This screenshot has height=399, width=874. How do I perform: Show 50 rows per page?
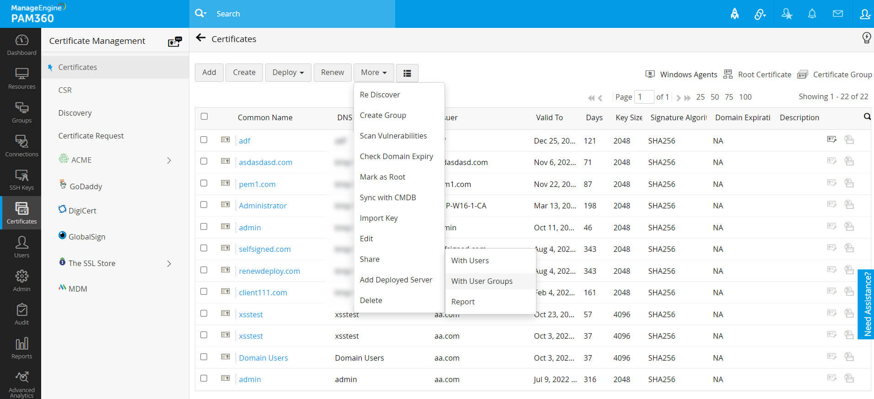pyautogui.click(x=715, y=97)
